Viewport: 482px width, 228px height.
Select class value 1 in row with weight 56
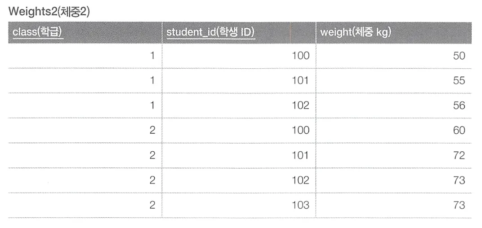pos(85,105)
